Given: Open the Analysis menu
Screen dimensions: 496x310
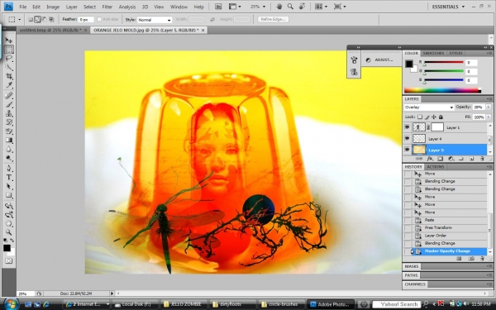Looking at the screenshot, I should 126,7.
